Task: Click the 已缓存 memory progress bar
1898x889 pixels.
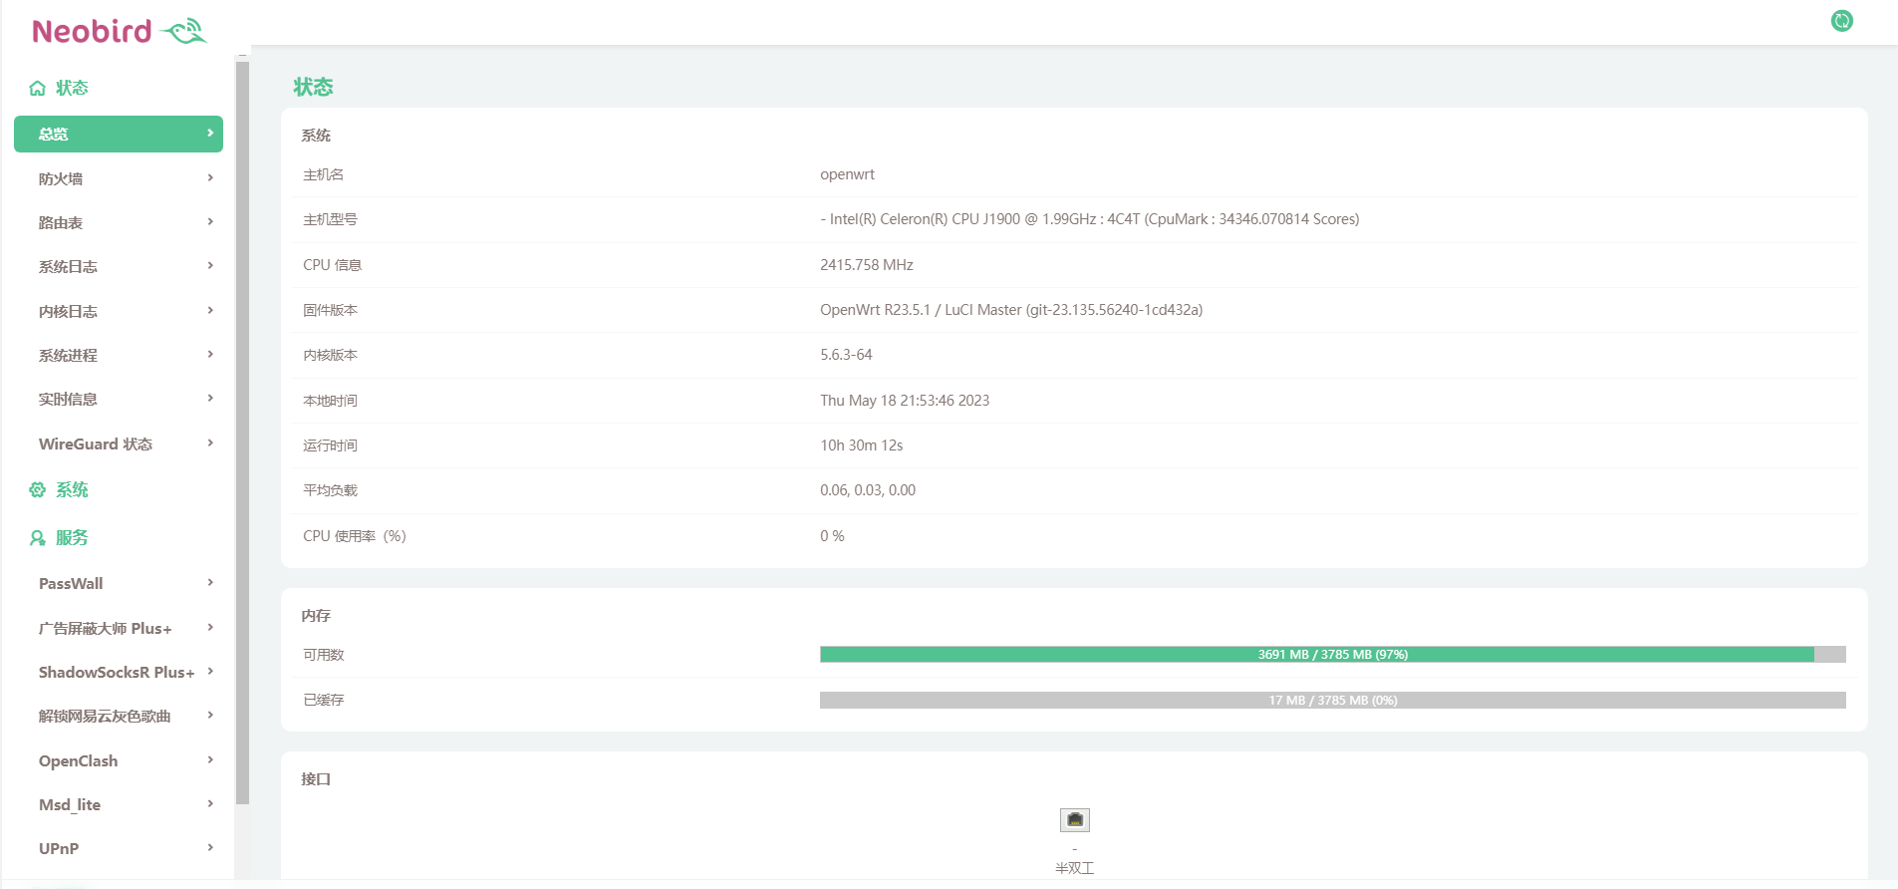Action: pos(1332,701)
